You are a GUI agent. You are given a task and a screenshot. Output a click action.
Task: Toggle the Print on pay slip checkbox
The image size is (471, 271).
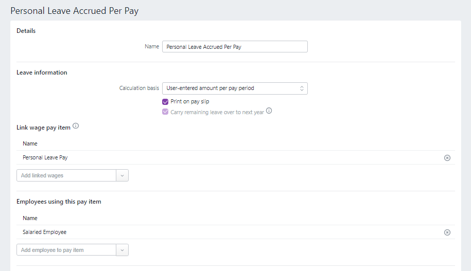tap(165, 102)
